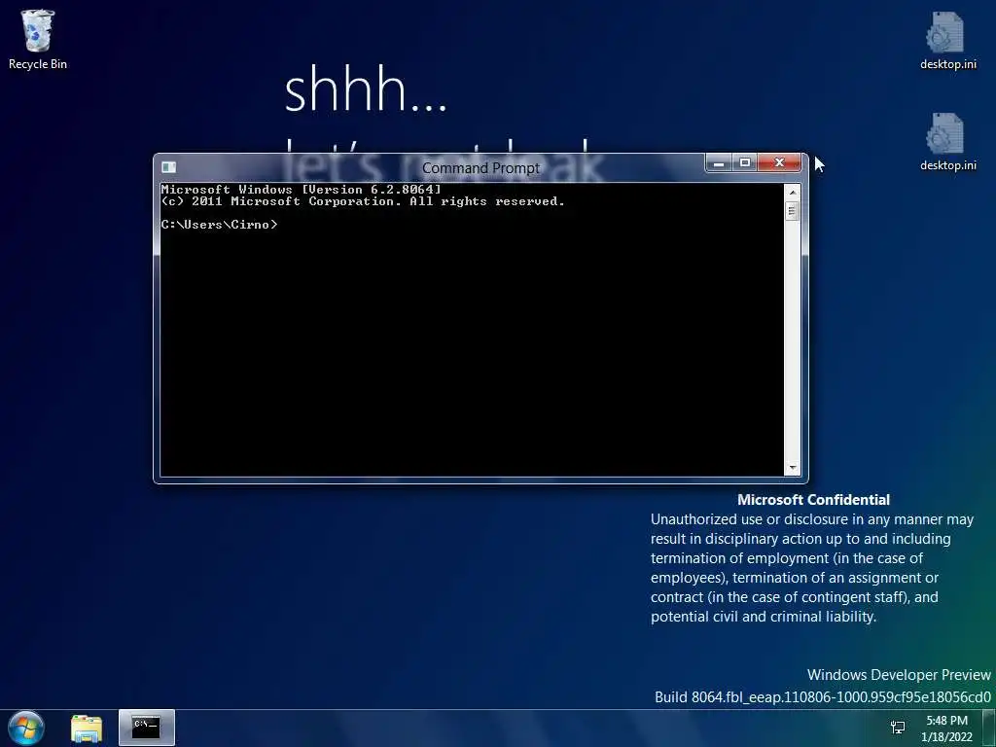
Task: Close the Command Prompt window
Action: coord(779,163)
